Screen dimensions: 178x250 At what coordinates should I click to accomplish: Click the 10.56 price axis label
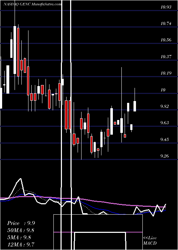click(166, 40)
